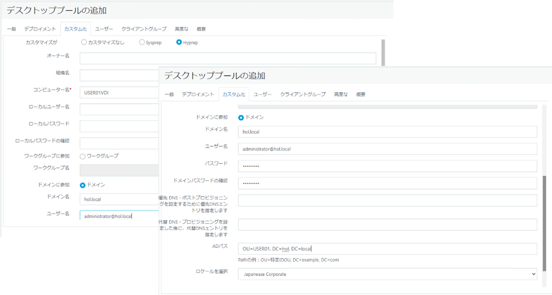Screen dimensions: 552x295
Task: Open クライアントグループ tab in front window
Action: pyautogui.click(x=303, y=94)
